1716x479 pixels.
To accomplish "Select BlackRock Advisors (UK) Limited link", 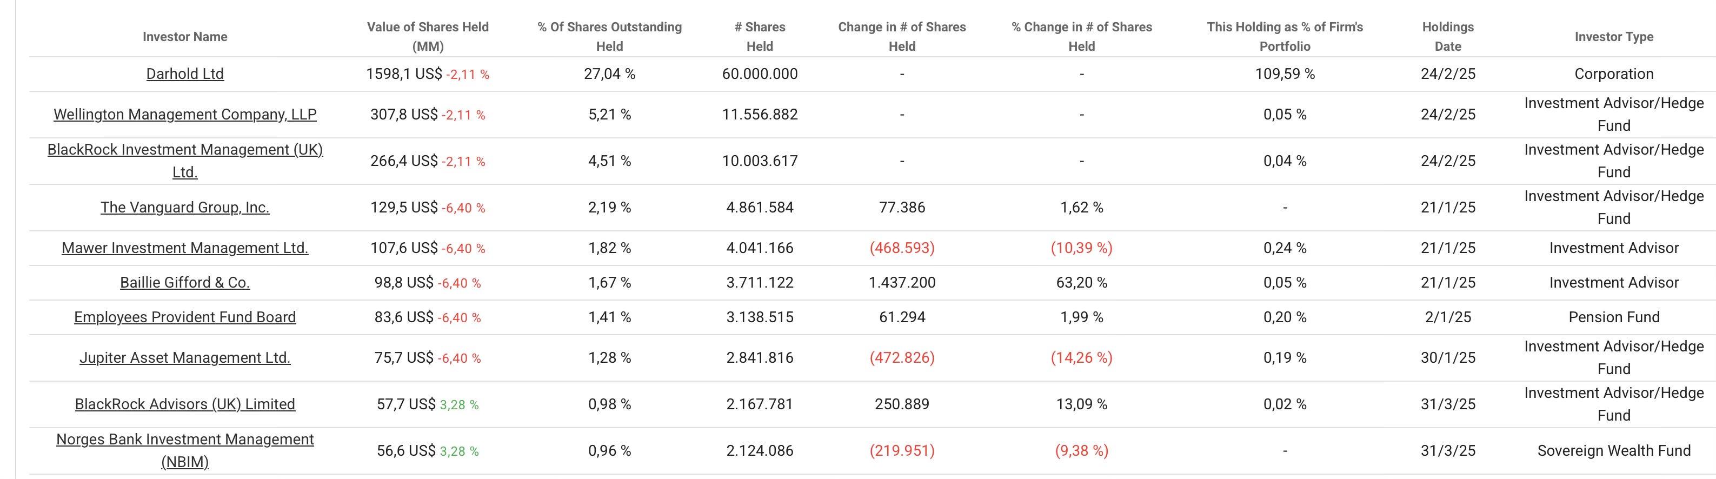I will point(184,404).
